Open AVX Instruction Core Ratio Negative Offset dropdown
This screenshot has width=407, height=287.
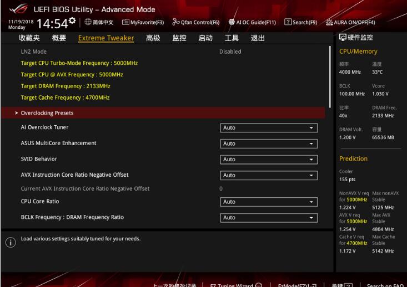[269, 175]
